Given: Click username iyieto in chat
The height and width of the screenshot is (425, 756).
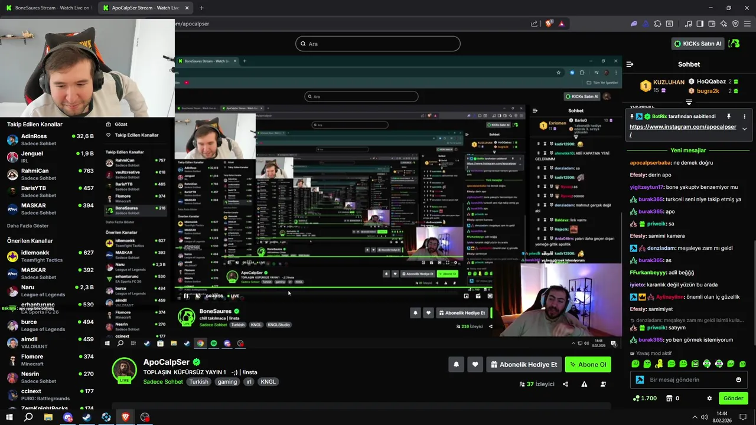Looking at the screenshot, I should pyautogui.click(x=637, y=285).
